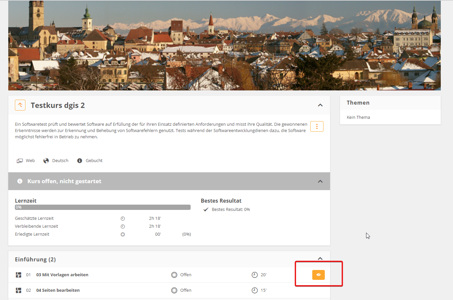Click the Lernzeit progress bar
The image size is (453, 300).
coord(103,207)
